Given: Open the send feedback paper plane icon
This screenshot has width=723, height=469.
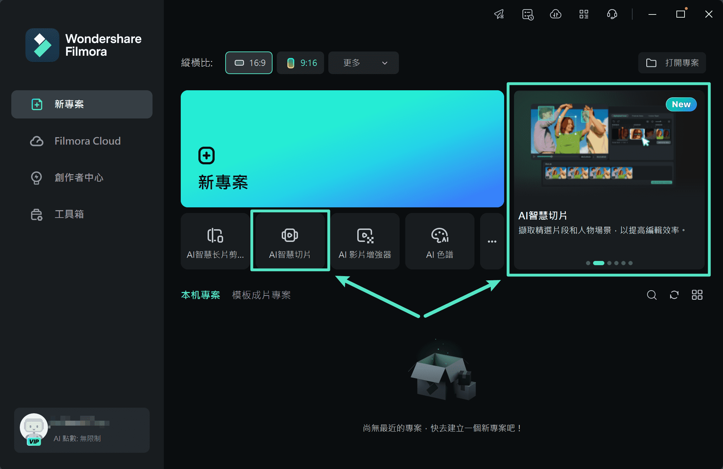Looking at the screenshot, I should (499, 14).
